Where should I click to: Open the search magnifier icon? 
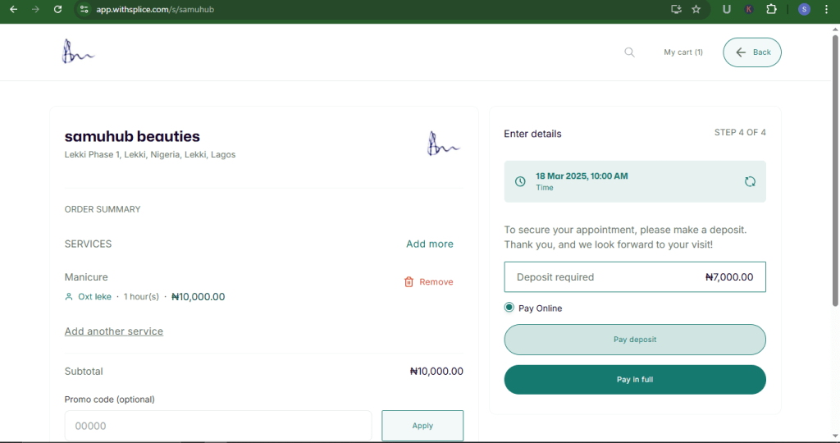(629, 52)
